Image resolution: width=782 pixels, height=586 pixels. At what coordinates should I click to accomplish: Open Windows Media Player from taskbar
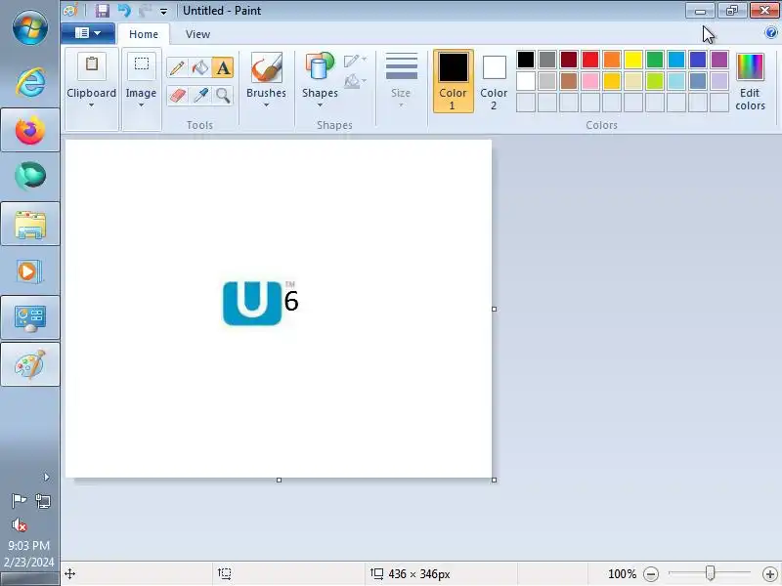(x=30, y=272)
